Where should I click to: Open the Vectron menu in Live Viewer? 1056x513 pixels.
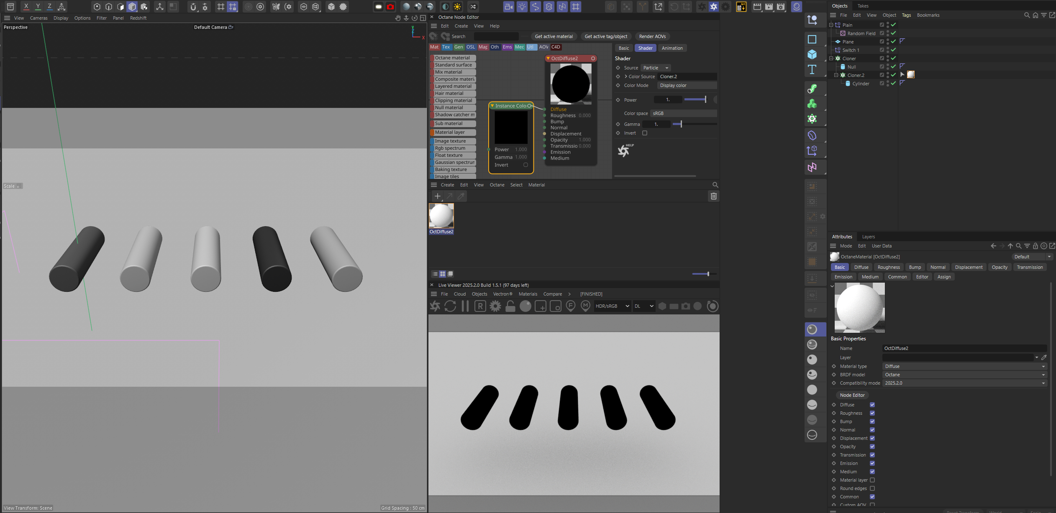502,294
